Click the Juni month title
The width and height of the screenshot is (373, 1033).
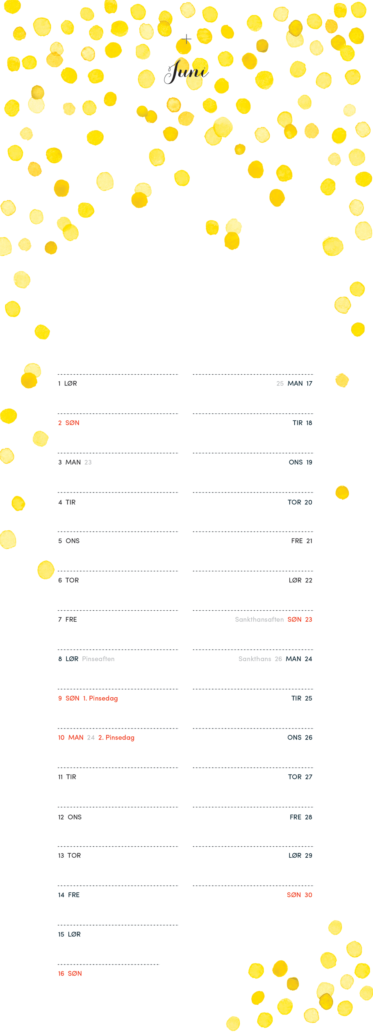(x=186, y=71)
